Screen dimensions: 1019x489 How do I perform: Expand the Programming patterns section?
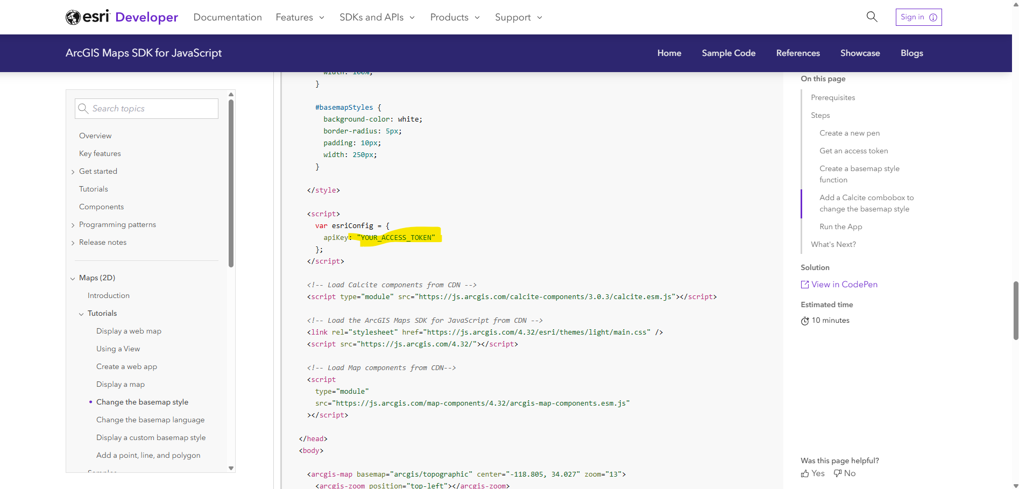73,225
